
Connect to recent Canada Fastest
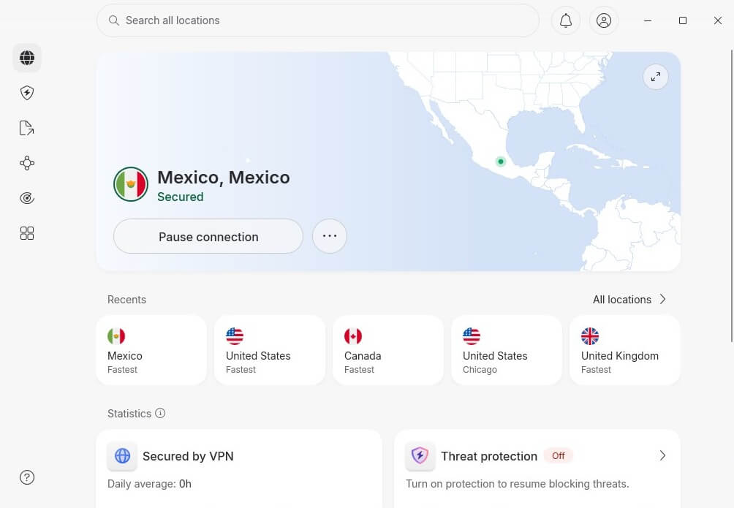click(x=388, y=350)
